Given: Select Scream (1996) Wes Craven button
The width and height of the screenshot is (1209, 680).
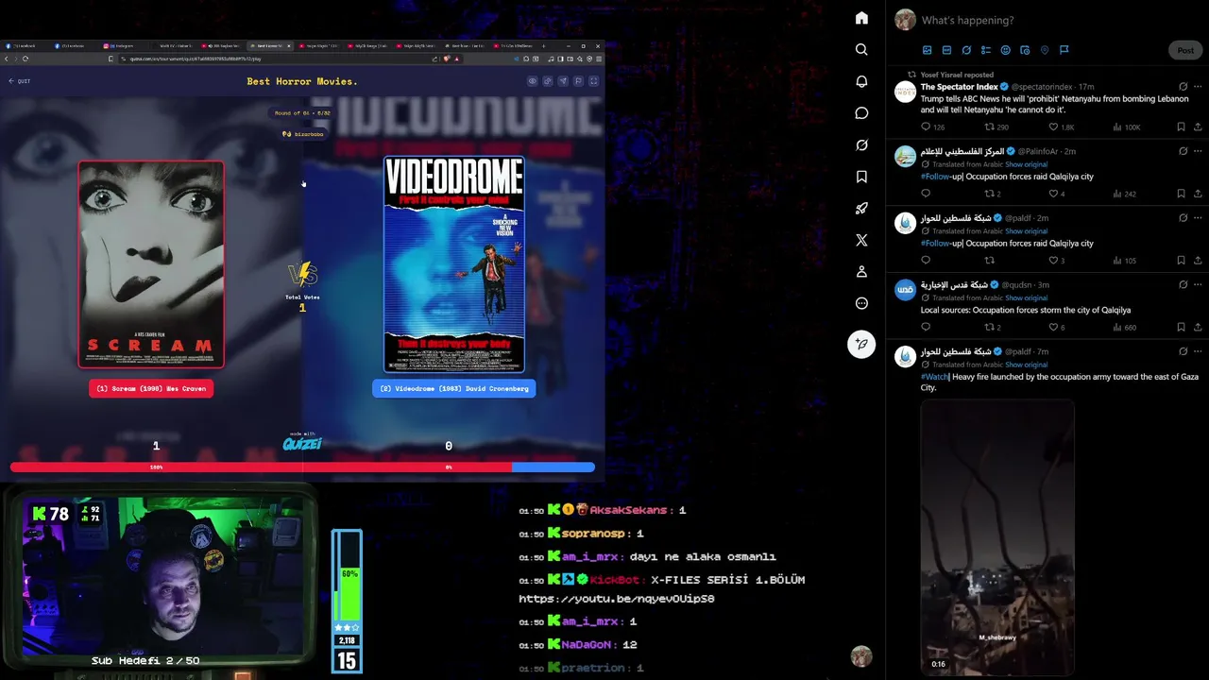Looking at the screenshot, I should 151,388.
